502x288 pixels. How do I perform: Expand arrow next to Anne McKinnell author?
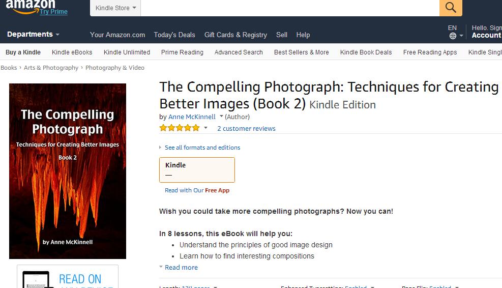[221, 117]
